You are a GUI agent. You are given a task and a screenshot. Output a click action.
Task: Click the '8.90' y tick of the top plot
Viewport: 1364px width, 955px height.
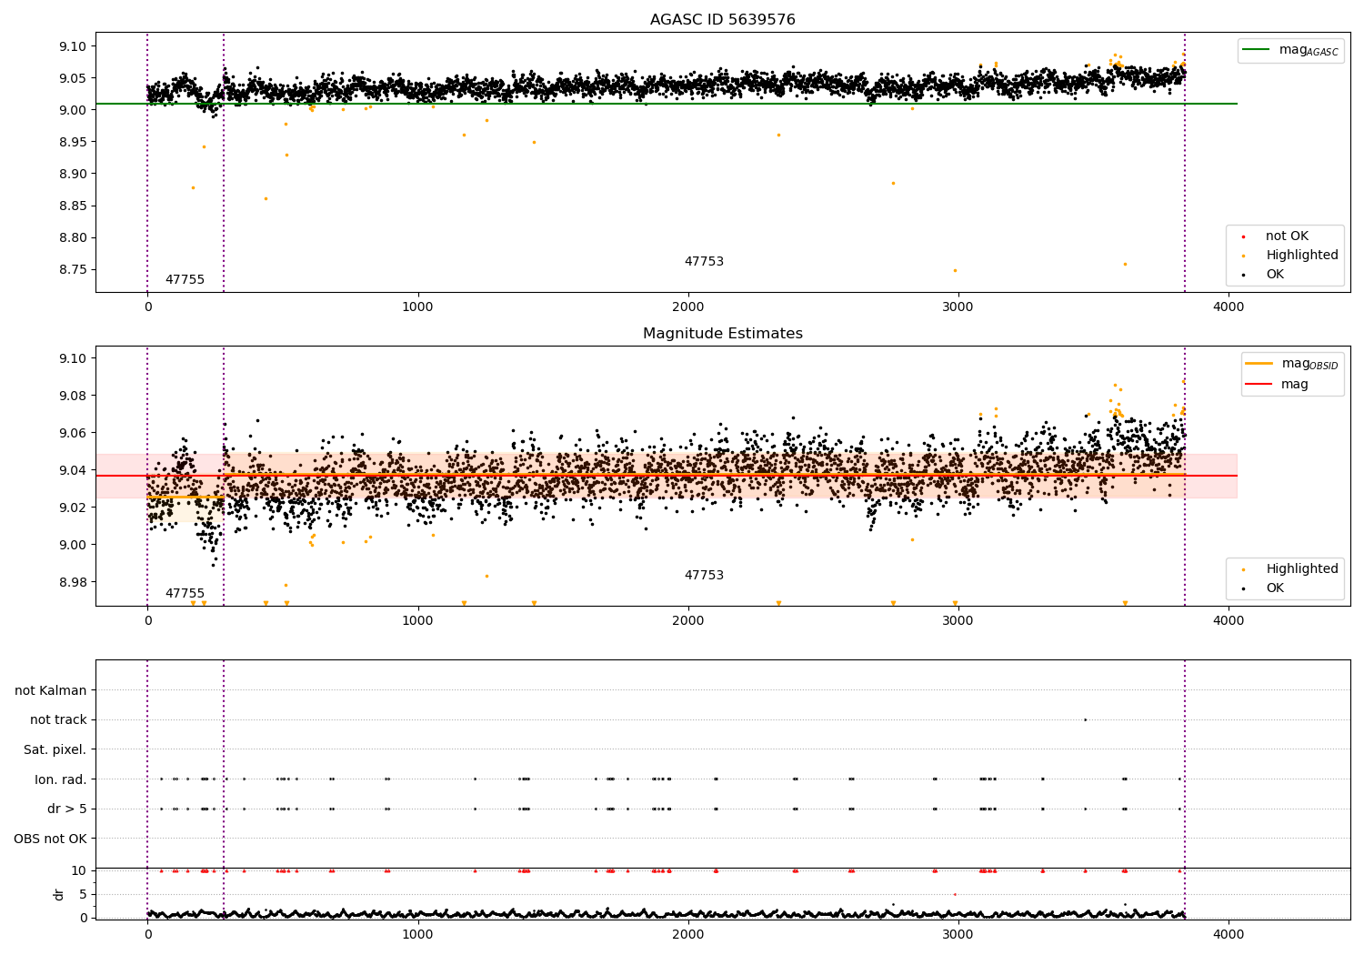[72, 174]
